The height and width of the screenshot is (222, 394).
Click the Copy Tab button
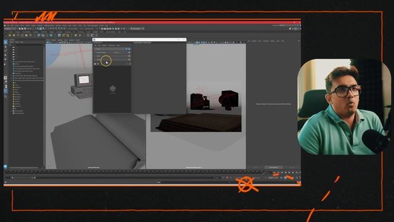click(x=291, y=167)
